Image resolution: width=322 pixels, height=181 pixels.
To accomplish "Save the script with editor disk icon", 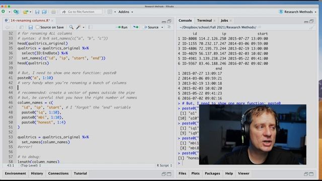I will [x=31, y=27].
